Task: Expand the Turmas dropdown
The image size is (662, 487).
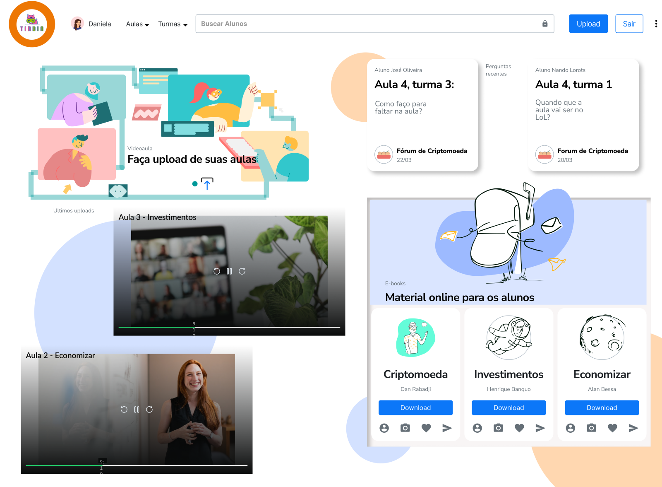Action: tap(173, 24)
